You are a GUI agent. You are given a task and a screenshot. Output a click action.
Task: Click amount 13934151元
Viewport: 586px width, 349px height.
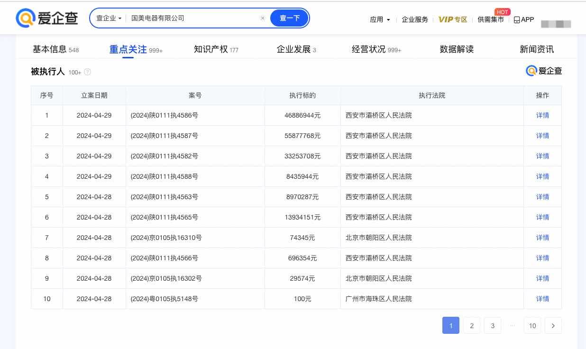point(302,217)
